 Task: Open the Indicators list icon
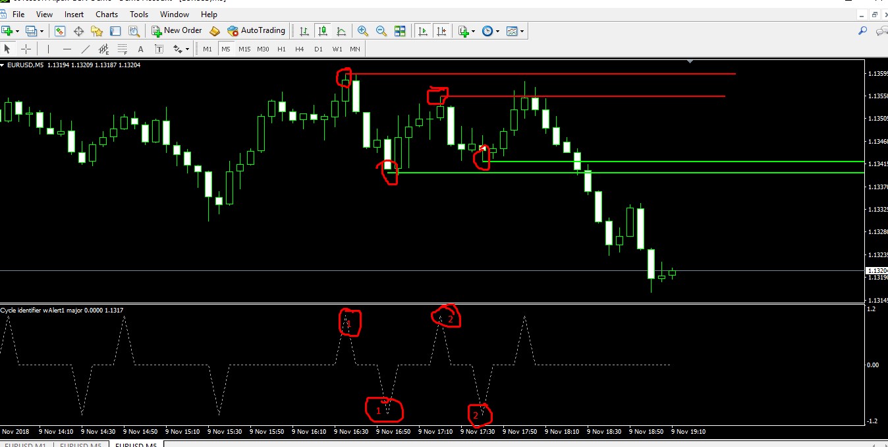(x=463, y=30)
